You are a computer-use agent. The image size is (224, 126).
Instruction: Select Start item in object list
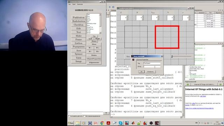[89, 14]
